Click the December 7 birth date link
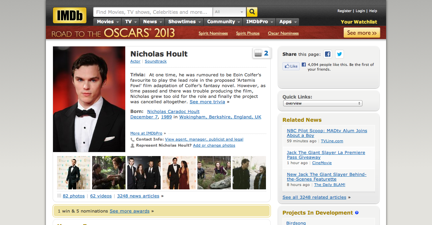The height and width of the screenshot is (225, 432). (144, 117)
